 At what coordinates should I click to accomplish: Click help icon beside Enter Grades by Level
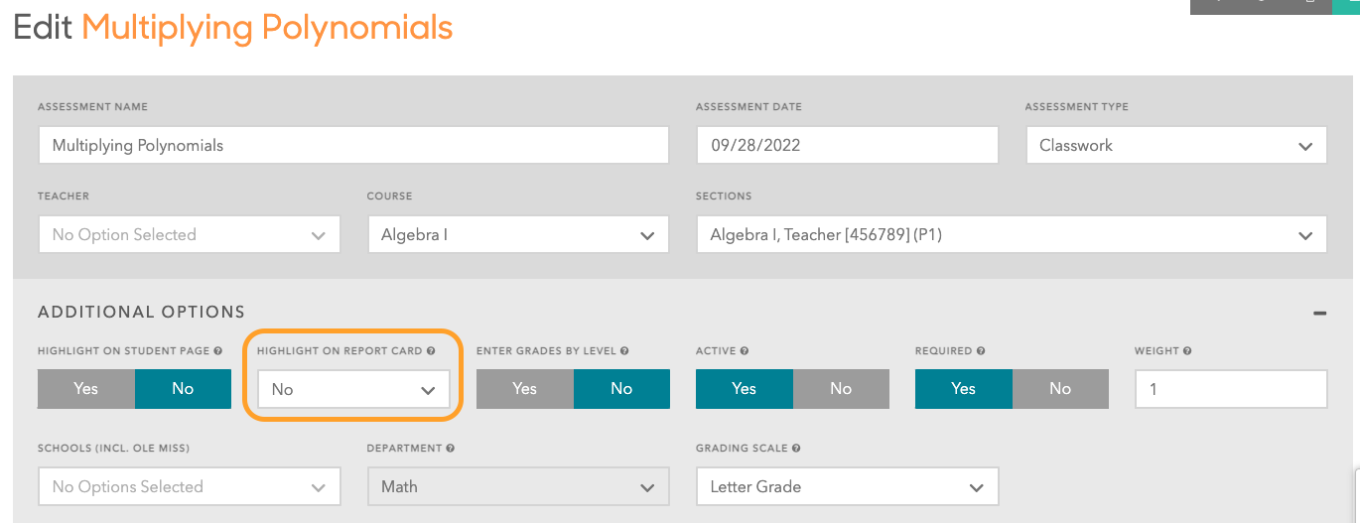[624, 351]
